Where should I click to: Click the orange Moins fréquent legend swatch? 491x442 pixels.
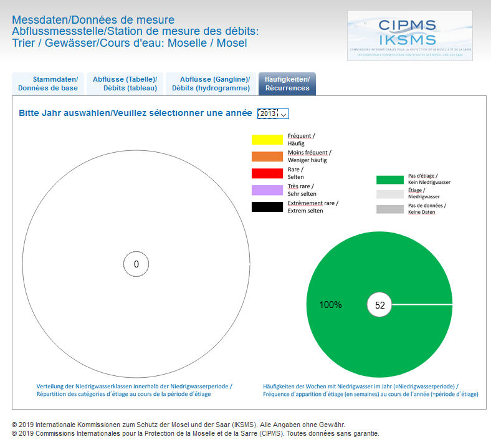(x=267, y=156)
